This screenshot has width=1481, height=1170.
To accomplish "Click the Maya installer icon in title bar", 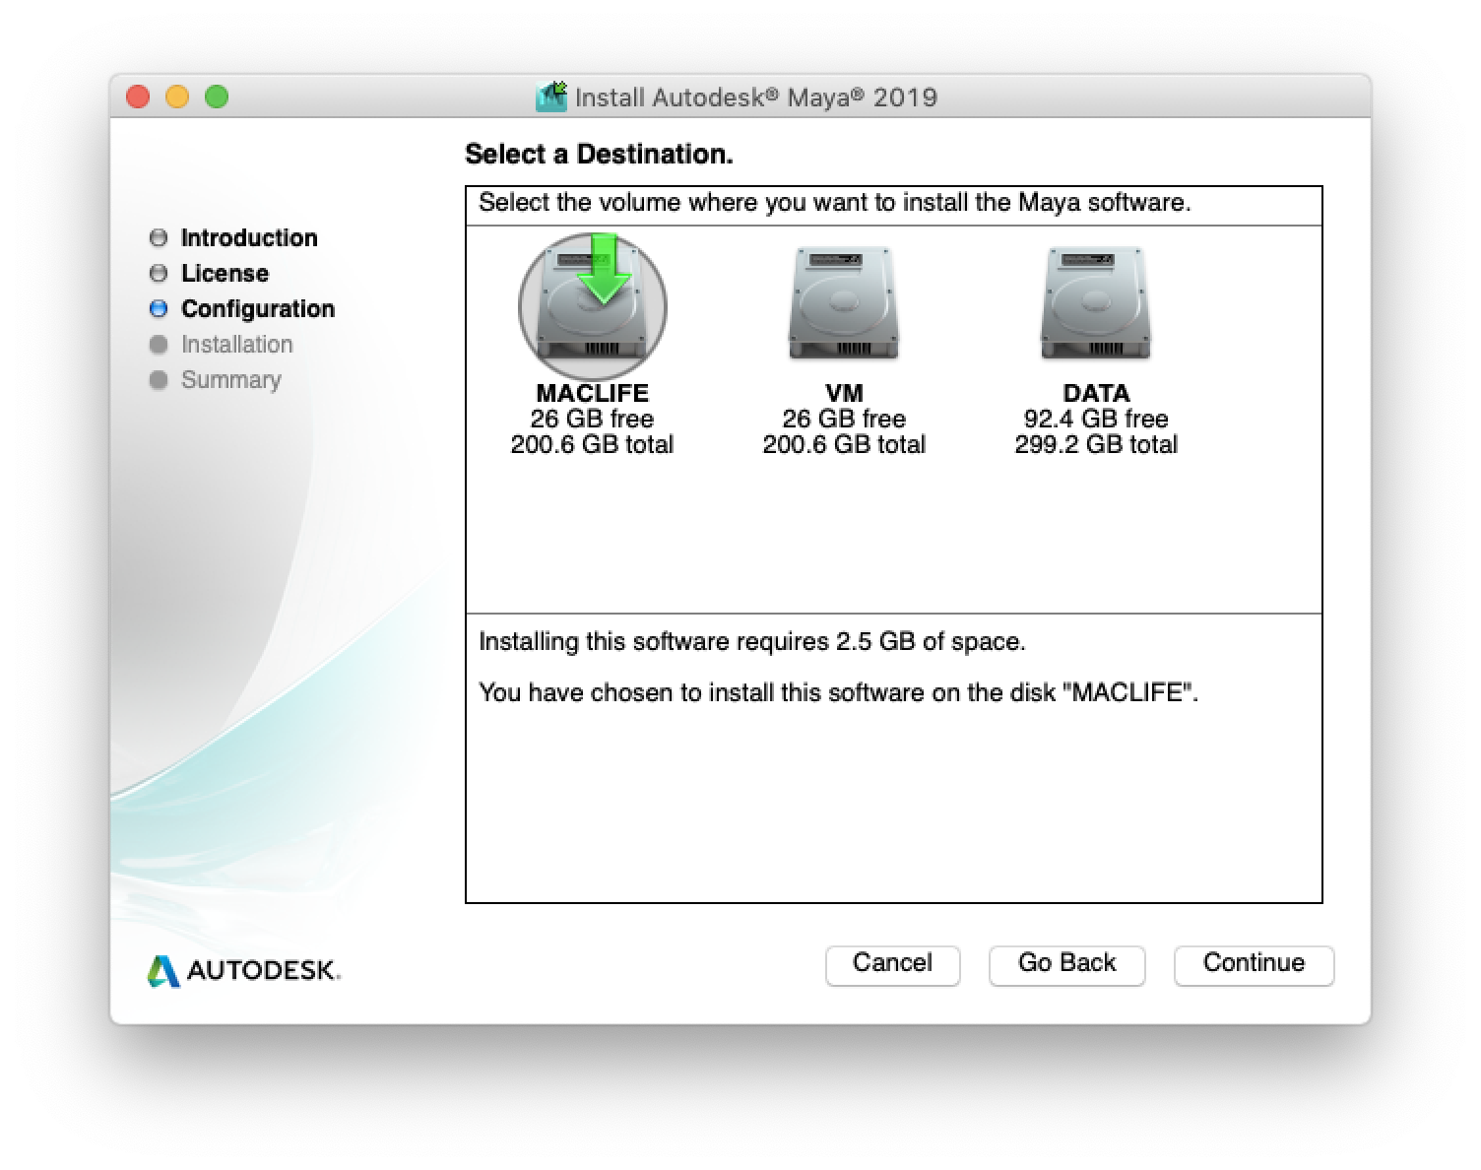I will click(x=551, y=97).
